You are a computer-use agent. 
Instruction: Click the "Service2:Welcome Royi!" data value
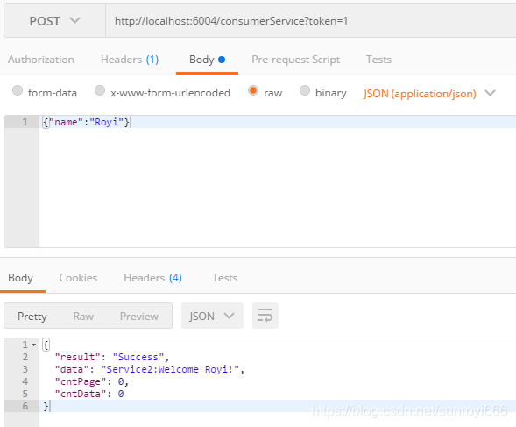[x=170, y=369]
